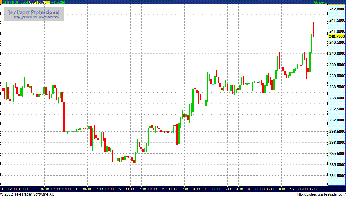The height and width of the screenshot is (197, 346).
Task: Click the 234,5000 price axis label
Action: pyautogui.click(x=337, y=176)
